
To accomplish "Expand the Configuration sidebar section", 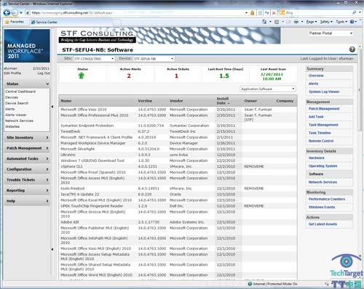I will pyautogui.click(x=27, y=169).
